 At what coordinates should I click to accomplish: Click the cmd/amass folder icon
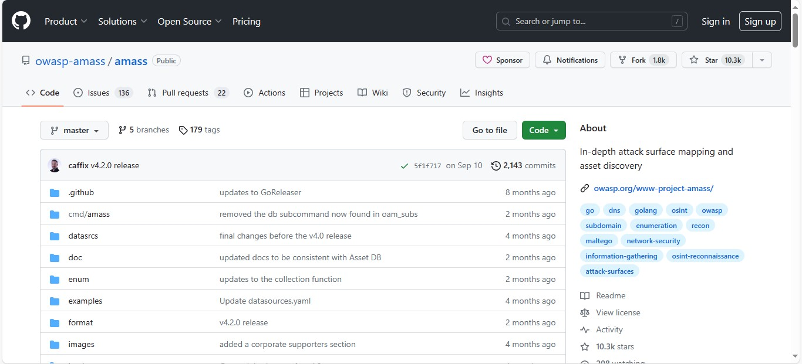(55, 215)
